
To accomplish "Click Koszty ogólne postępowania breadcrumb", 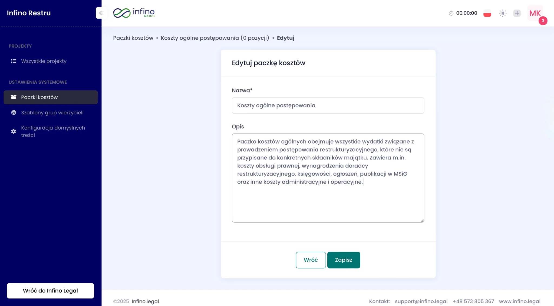I will pos(215,38).
